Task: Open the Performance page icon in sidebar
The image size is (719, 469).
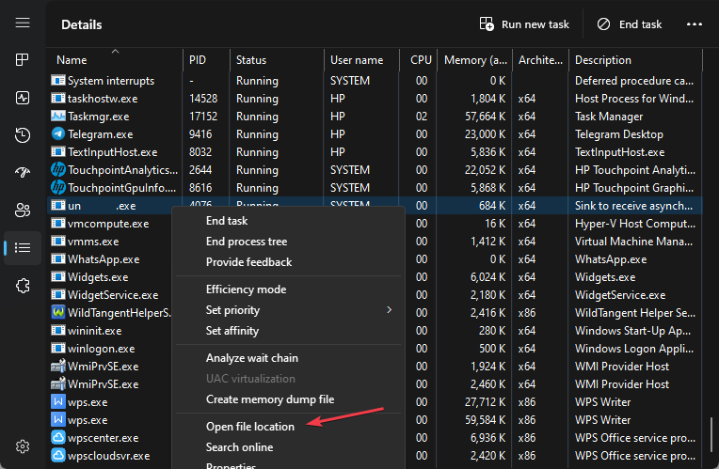Action: coord(23,98)
